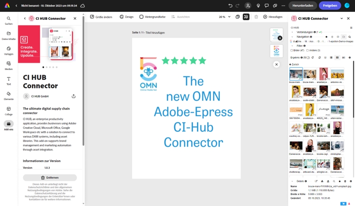Open the 20 % zoom dropdown

coord(225,17)
